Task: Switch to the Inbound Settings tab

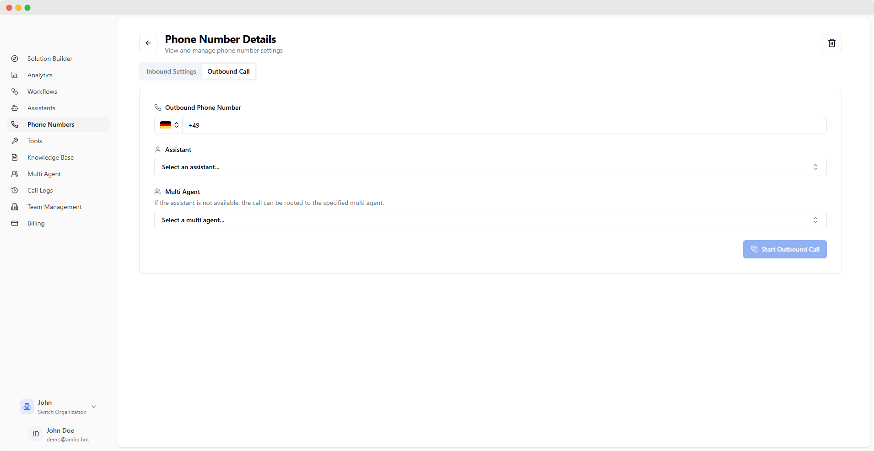Action: (x=171, y=71)
